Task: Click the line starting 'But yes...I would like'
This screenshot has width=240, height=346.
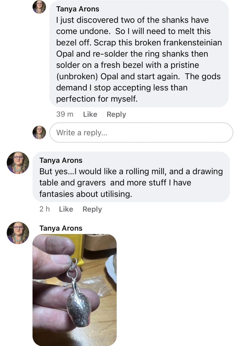Action: 131,172
